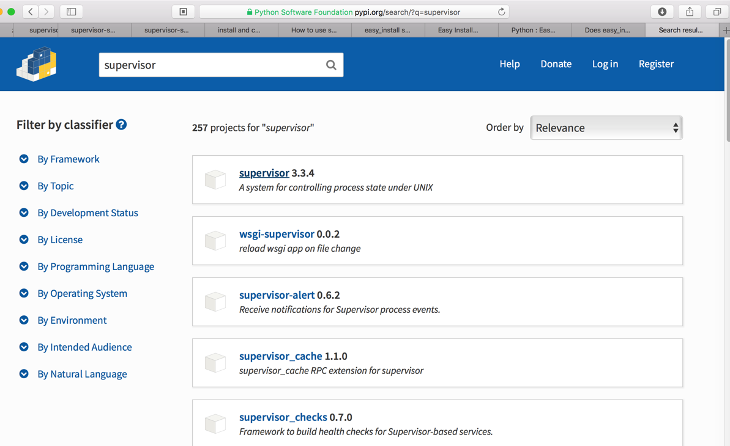This screenshot has height=446, width=730.
Task: Click the search magnifier icon
Action: click(331, 65)
